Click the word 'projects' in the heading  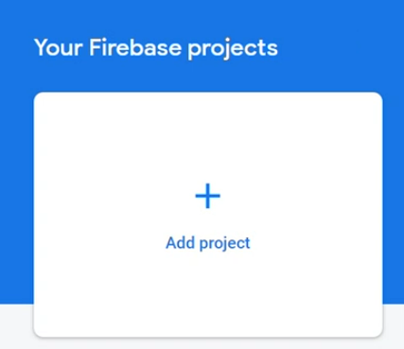[233, 49]
